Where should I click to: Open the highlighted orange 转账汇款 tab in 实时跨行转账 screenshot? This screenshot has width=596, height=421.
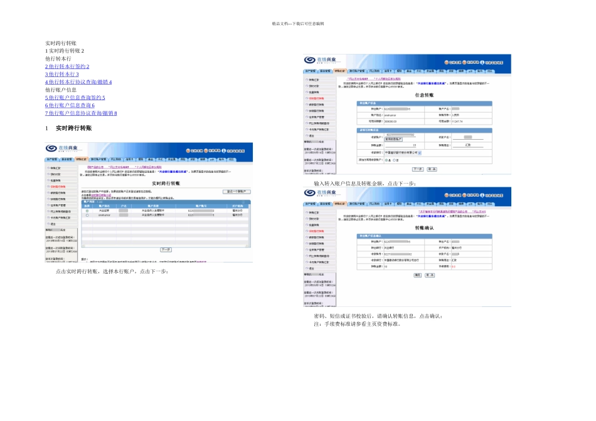(x=81, y=159)
